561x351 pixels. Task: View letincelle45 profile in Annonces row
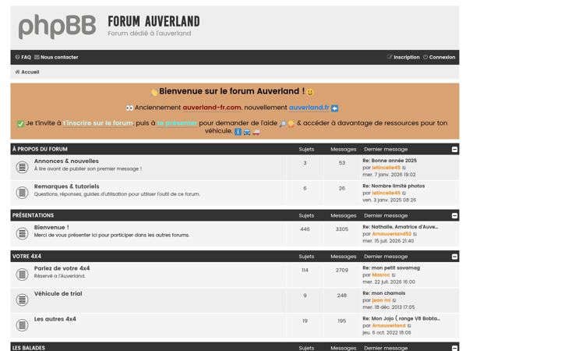click(386, 168)
